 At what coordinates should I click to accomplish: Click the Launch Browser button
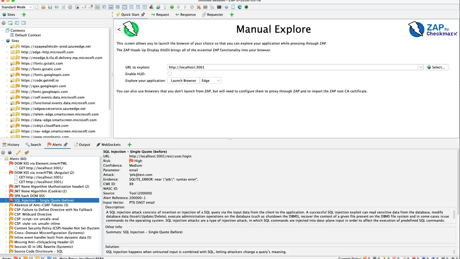click(183, 81)
